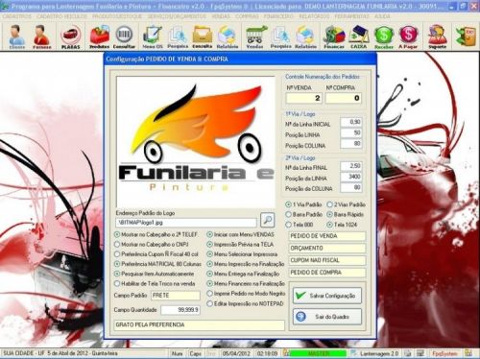Open the Fornece supplier icon
The width and height of the screenshot is (480, 359).
tap(41, 36)
